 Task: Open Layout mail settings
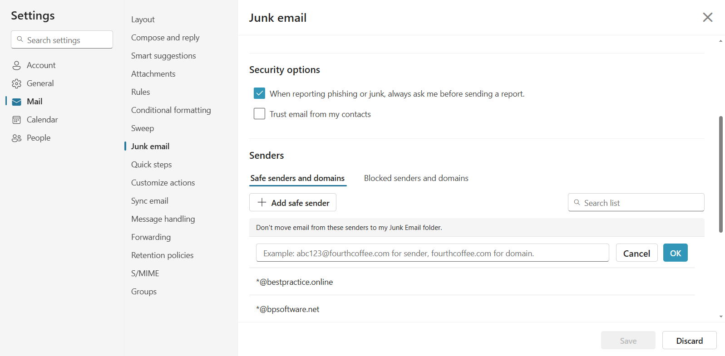tap(143, 20)
